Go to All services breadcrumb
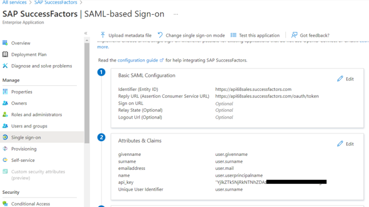The height and width of the screenshot is (207, 369). tap(15, 2)
